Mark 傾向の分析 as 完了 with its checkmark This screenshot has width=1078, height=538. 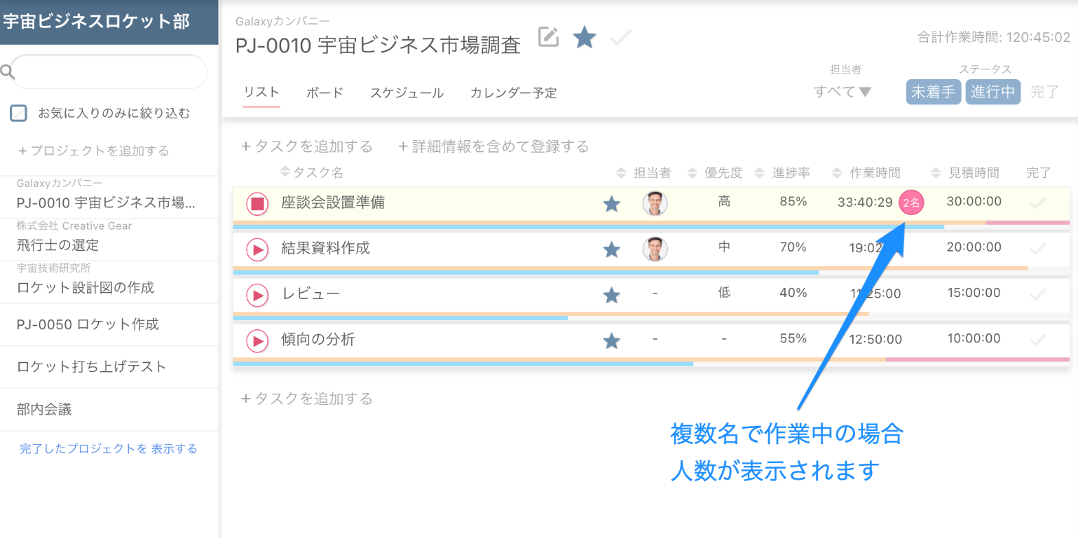[1037, 340]
